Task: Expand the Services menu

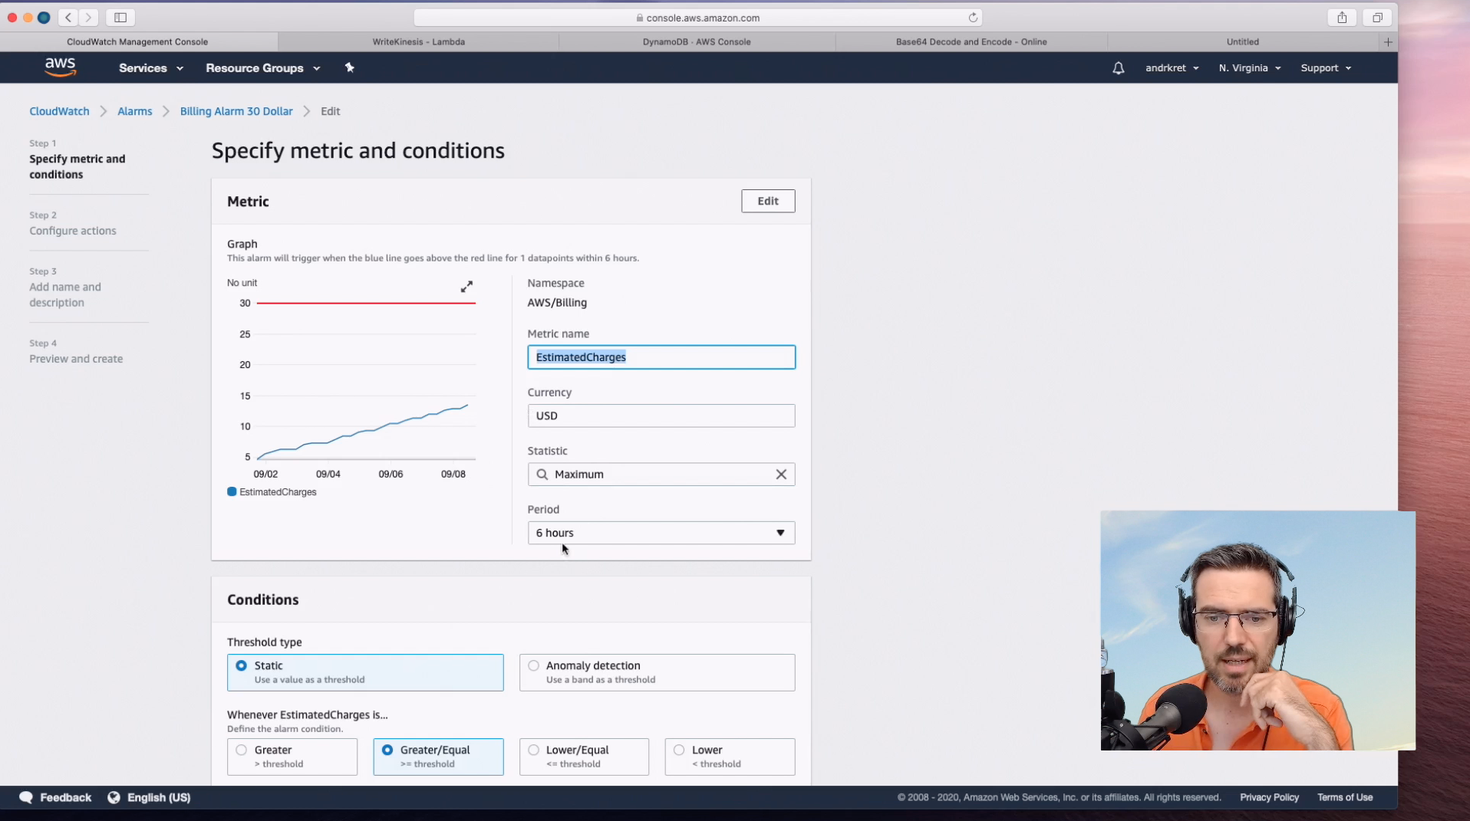Action: coord(151,68)
